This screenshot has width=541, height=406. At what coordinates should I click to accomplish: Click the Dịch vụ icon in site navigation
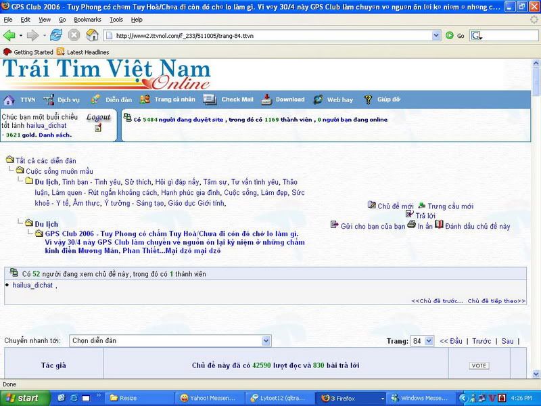click(x=49, y=99)
